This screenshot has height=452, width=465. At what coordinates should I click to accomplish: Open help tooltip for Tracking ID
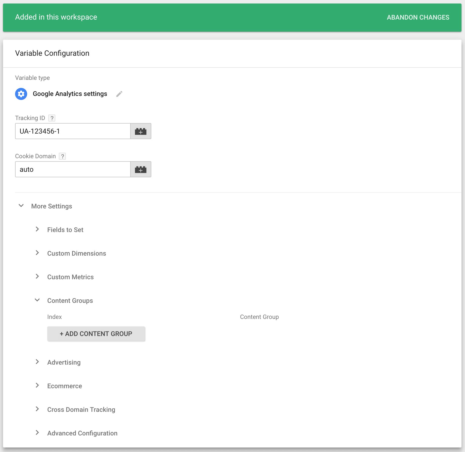click(52, 118)
